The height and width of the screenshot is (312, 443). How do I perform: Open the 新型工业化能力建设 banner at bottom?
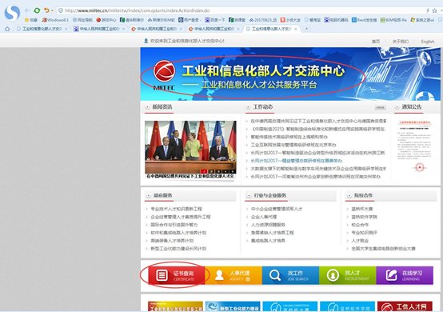click(x=233, y=306)
